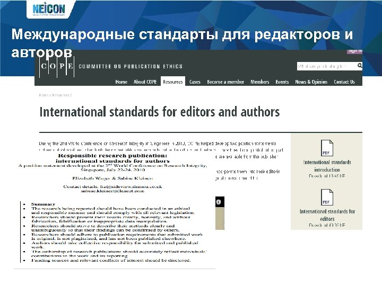Open the Cases menu item

pyautogui.click(x=195, y=82)
